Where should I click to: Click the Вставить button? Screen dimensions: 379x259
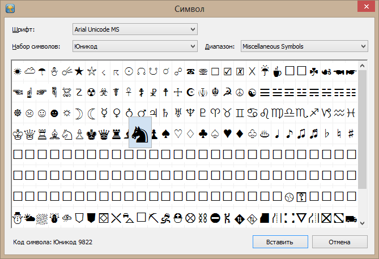pos(280,242)
